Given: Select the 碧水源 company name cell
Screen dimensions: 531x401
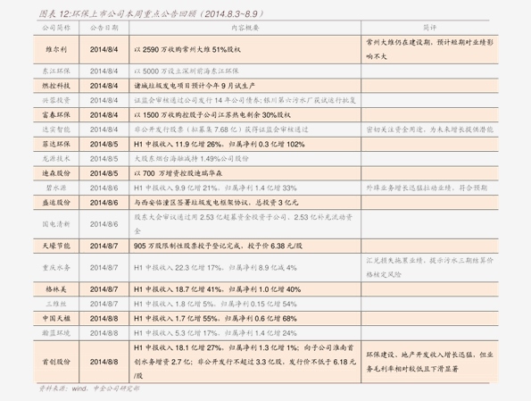Looking at the screenshot, I should (56, 188).
